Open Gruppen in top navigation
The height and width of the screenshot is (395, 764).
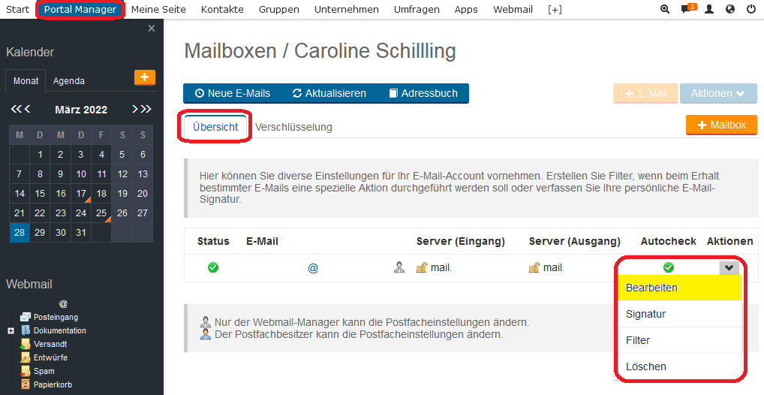coord(279,9)
